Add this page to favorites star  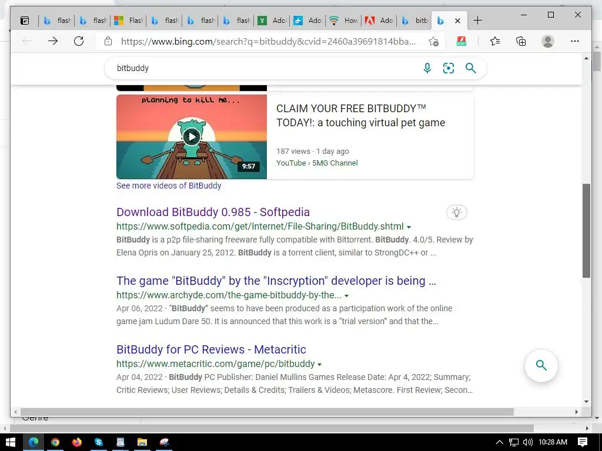(x=433, y=42)
